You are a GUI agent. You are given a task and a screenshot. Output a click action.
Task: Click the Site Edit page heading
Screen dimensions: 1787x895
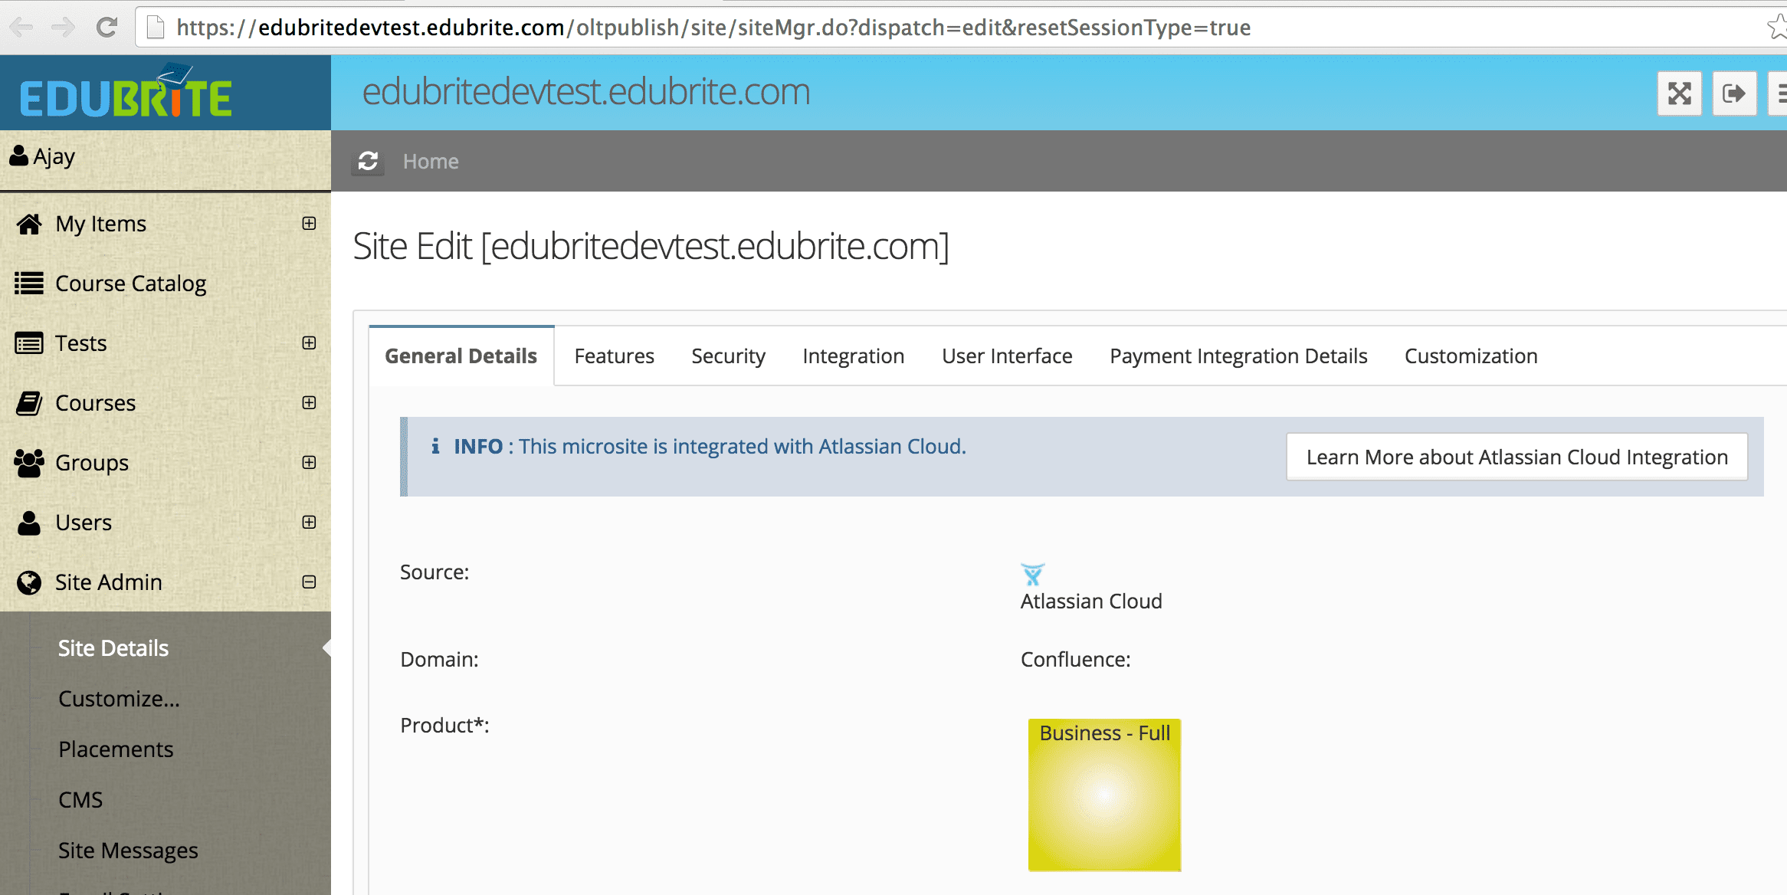[651, 246]
